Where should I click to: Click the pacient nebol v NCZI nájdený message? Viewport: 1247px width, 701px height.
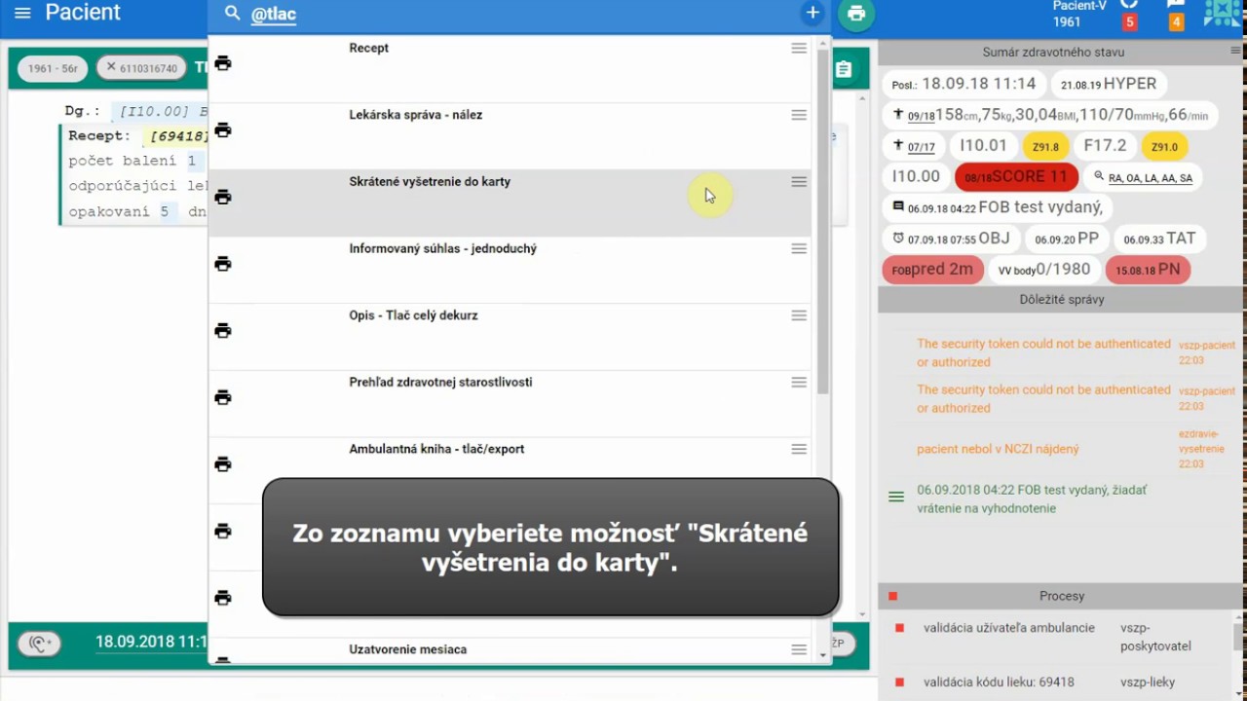998,449
